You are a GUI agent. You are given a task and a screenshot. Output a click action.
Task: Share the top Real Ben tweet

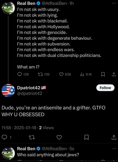[x=114, y=74]
